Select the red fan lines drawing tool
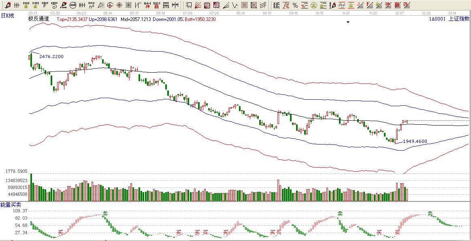 (198, 5)
